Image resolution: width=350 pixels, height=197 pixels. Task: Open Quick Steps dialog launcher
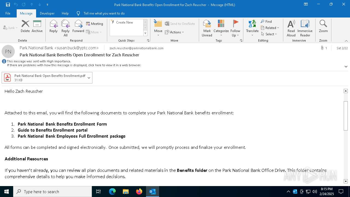click(x=148, y=40)
